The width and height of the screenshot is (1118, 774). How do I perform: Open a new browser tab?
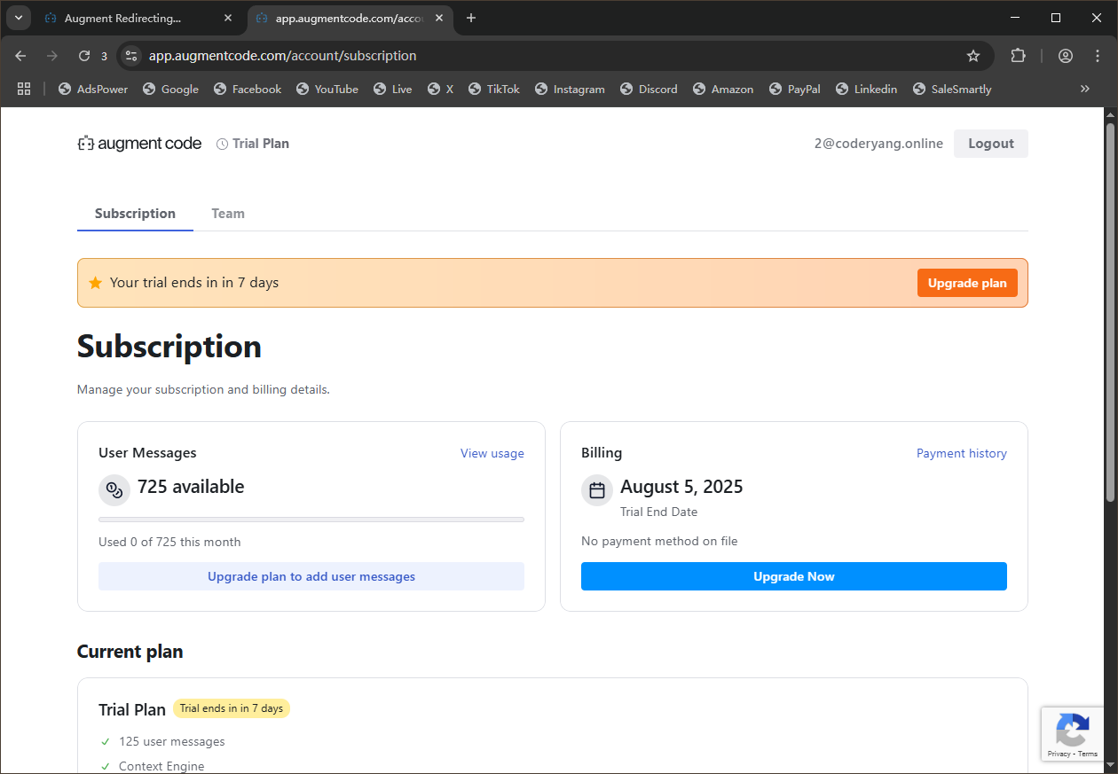(x=471, y=18)
